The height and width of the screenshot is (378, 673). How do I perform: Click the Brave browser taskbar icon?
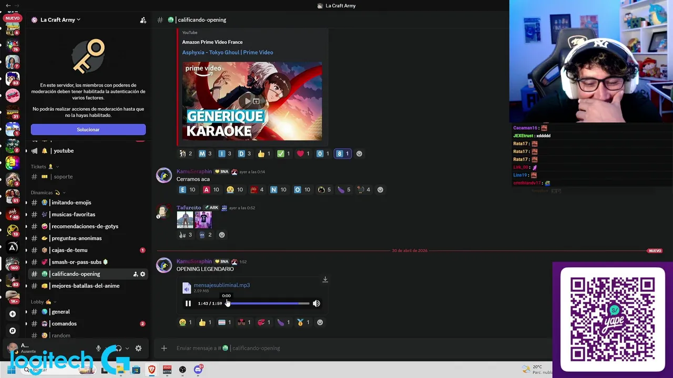(x=152, y=370)
